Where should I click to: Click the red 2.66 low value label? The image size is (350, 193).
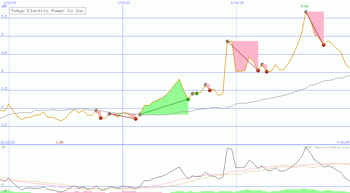point(60,143)
